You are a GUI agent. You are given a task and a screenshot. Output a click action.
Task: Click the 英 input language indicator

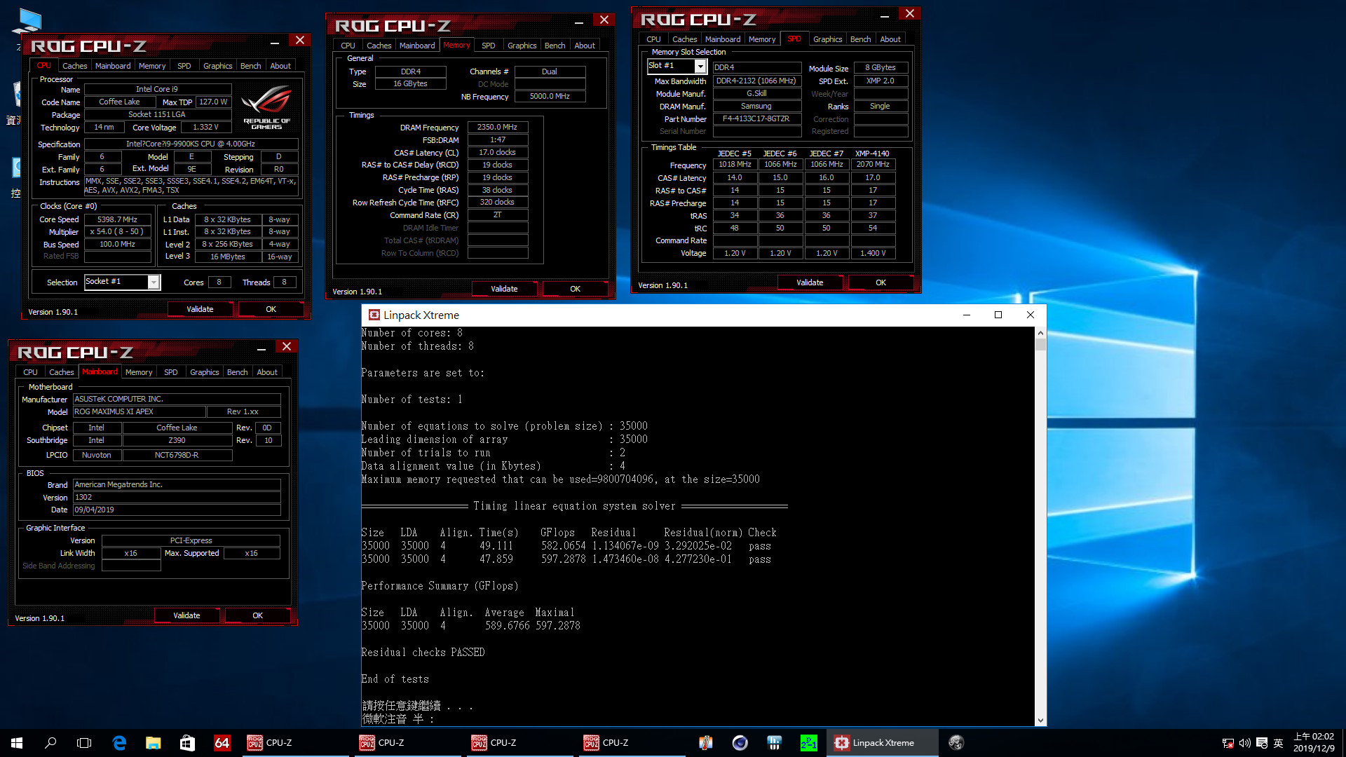pos(1278,743)
